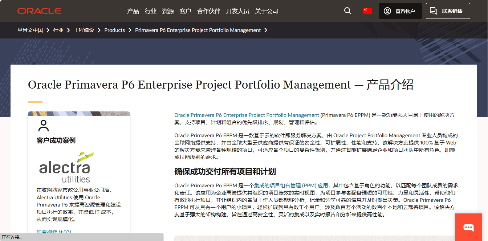
Task: Open the 开发人员 menu
Action: click(238, 11)
